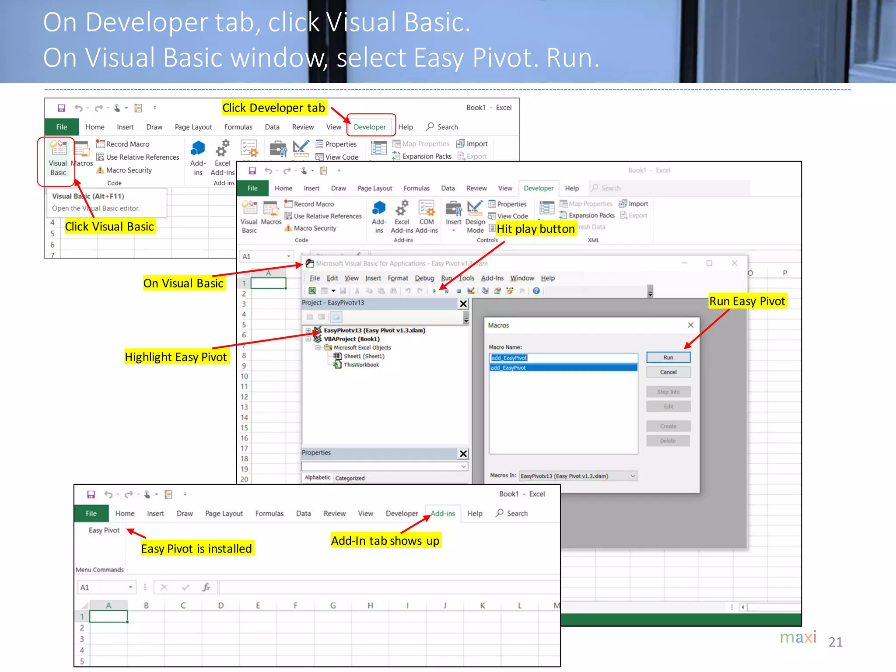
Task: Close the Properties pane
Action: pos(463,454)
